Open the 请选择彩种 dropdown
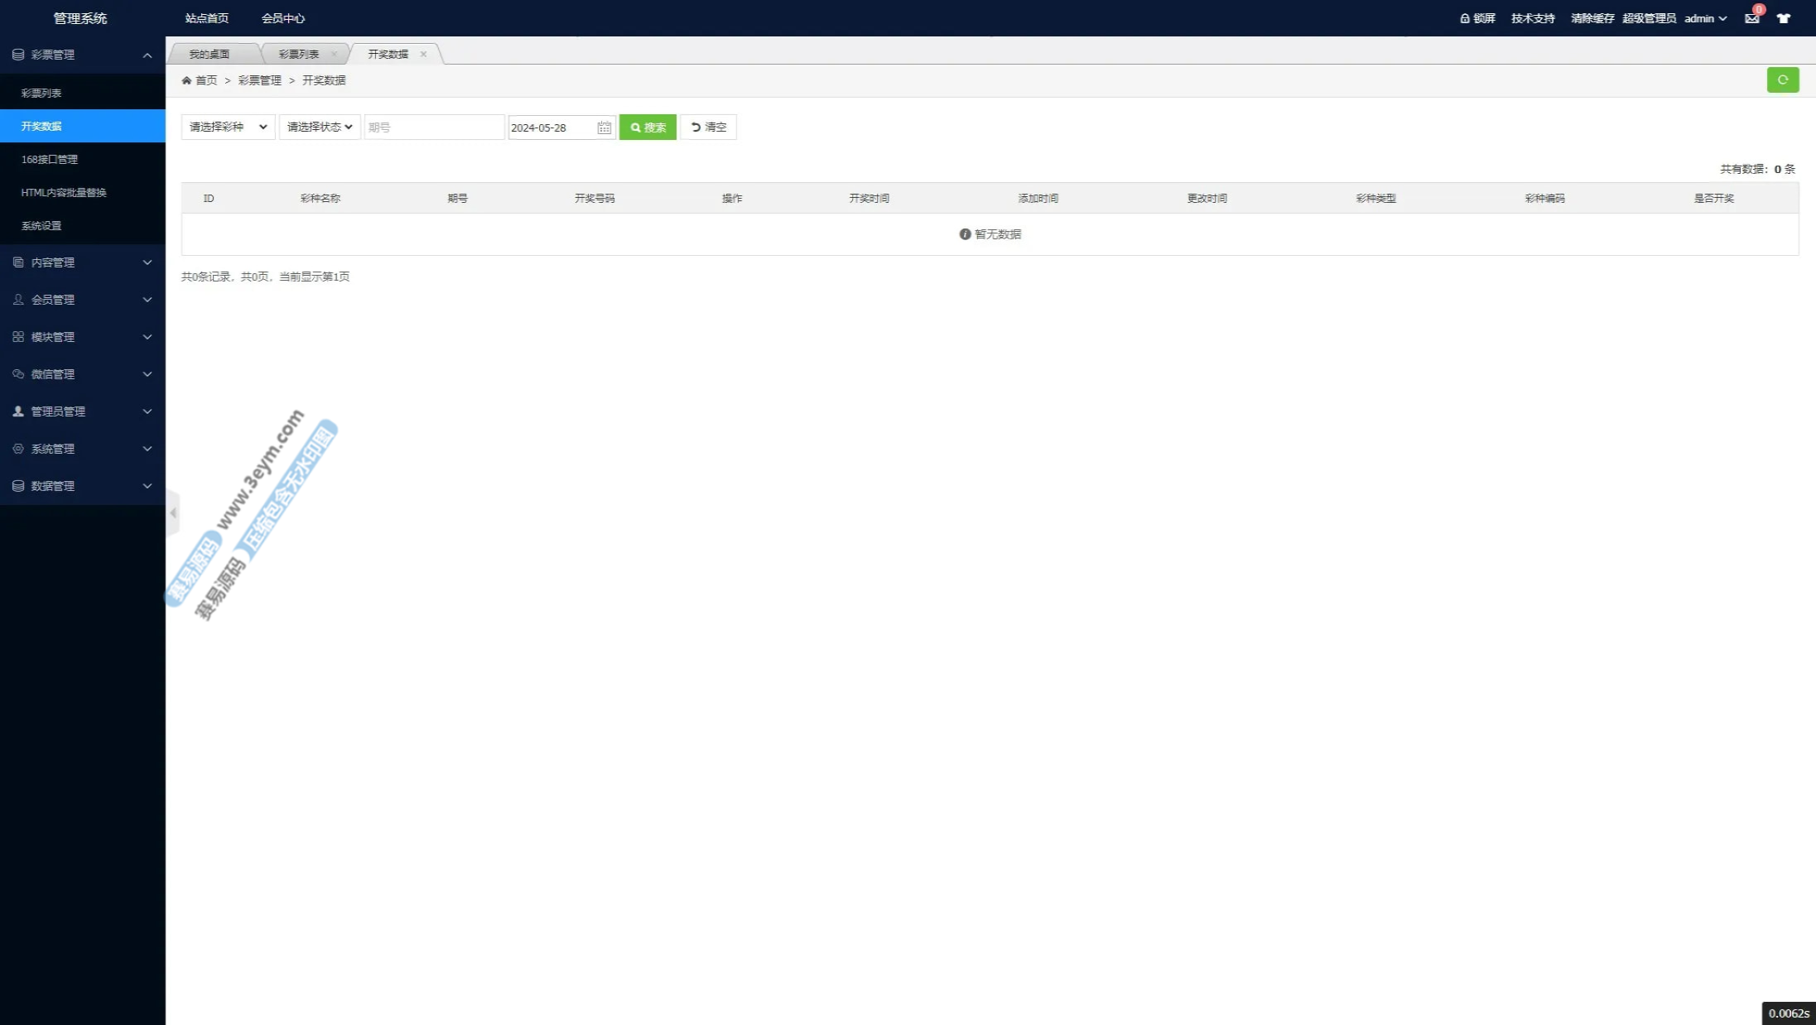 (x=228, y=127)
